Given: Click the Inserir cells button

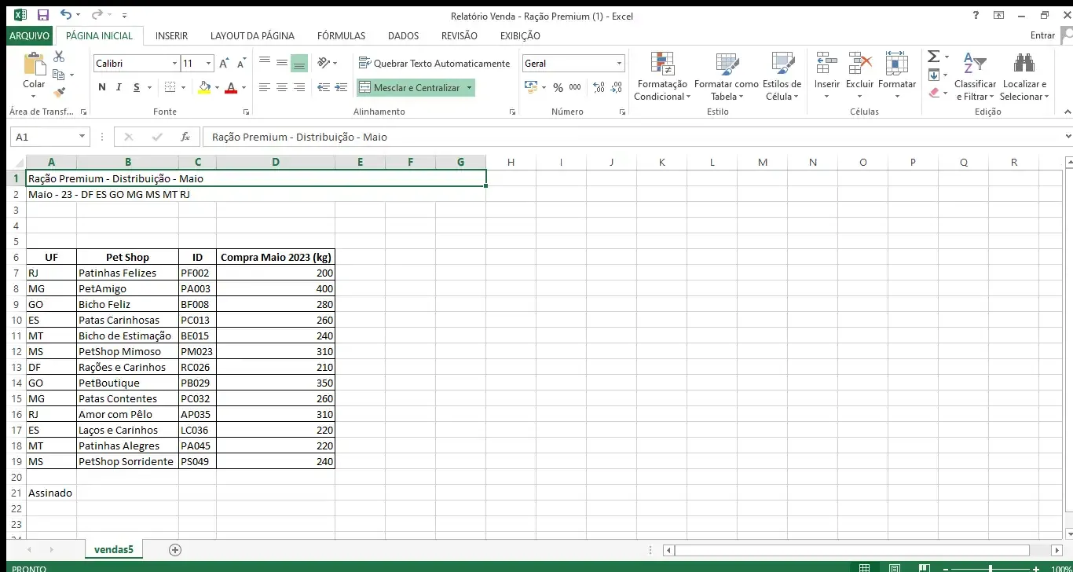Looking at the screenshot, I should coord(826,77).
